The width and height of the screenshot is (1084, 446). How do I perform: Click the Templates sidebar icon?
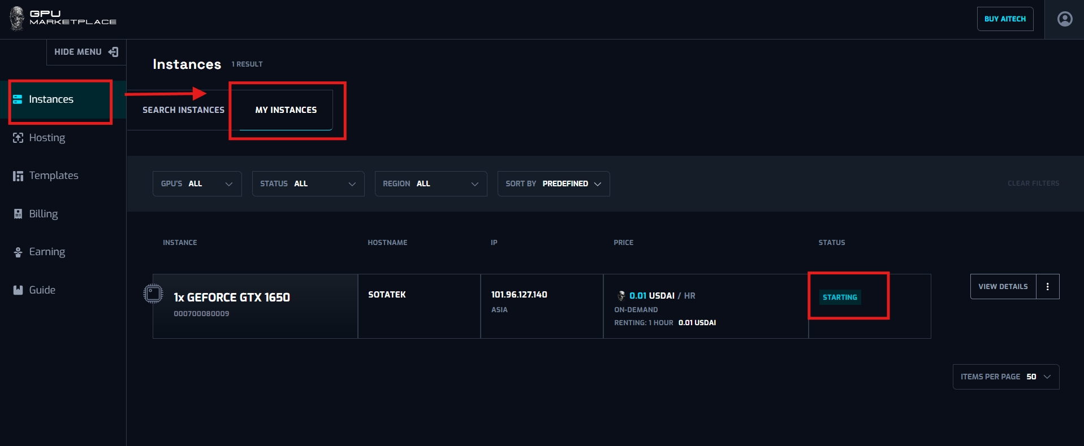(18, 176)
